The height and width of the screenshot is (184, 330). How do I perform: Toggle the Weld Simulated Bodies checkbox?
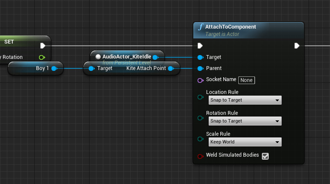(x=265, y=156)
